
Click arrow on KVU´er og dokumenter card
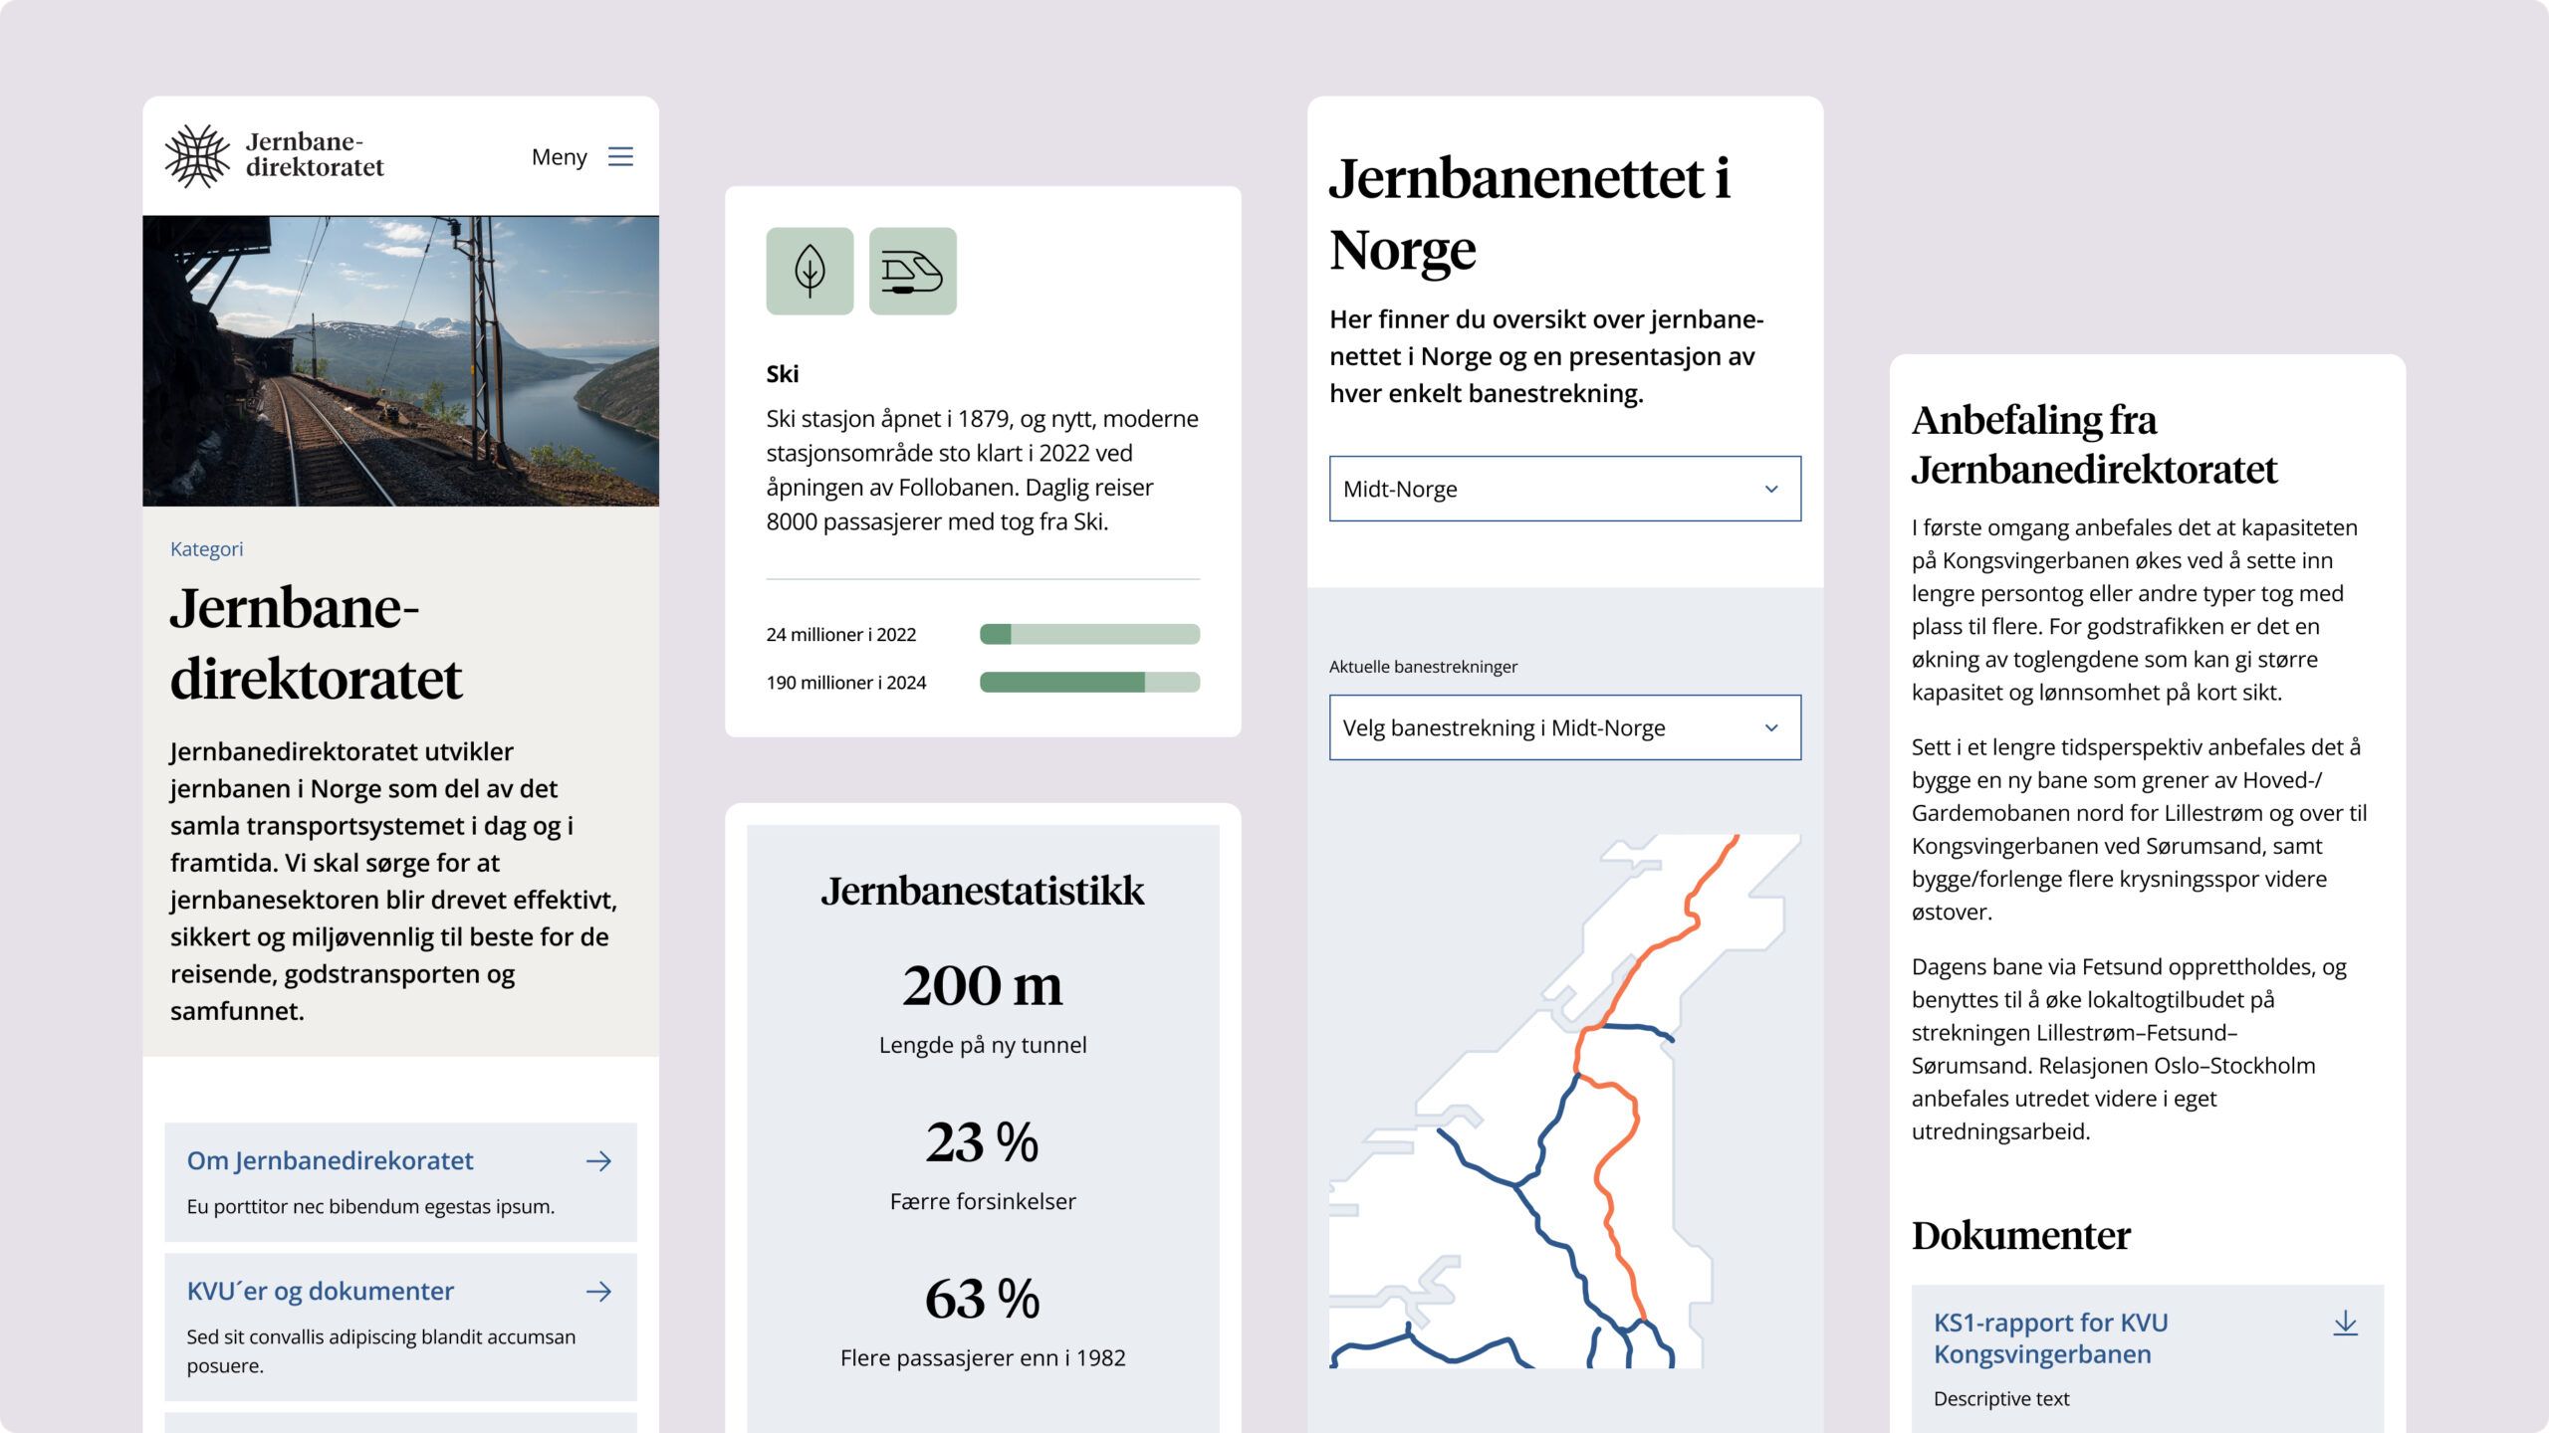coord(598,1292)
